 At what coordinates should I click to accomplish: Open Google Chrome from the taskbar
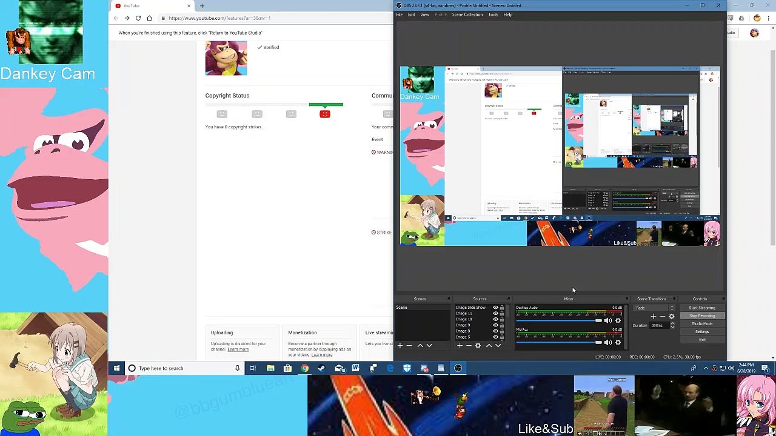pos(305,368)
